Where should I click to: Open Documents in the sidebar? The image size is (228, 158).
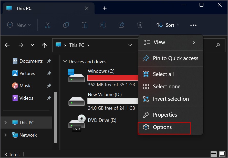tap(28, 61)
